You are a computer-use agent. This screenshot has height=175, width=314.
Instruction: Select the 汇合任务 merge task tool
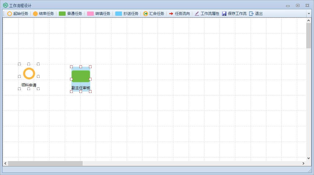154,14
